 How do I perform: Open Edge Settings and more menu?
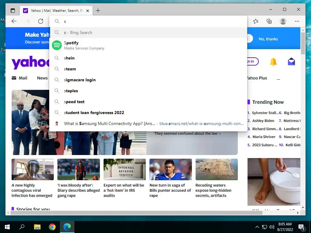(297, 21)
